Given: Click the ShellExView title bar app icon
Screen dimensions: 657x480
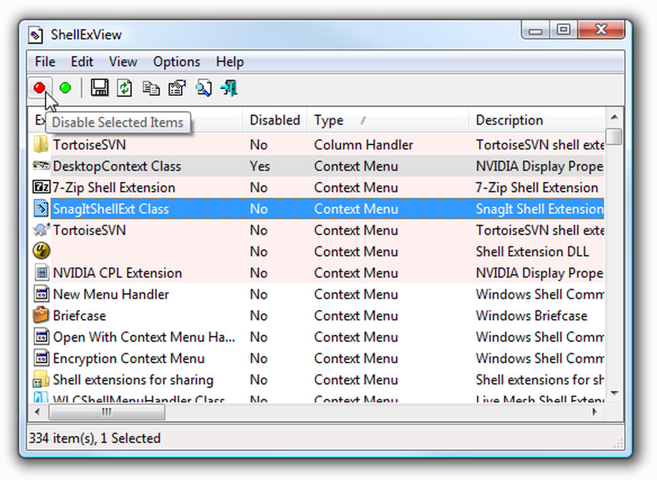Looking at the screenshot, I should (x=35, y=35).
